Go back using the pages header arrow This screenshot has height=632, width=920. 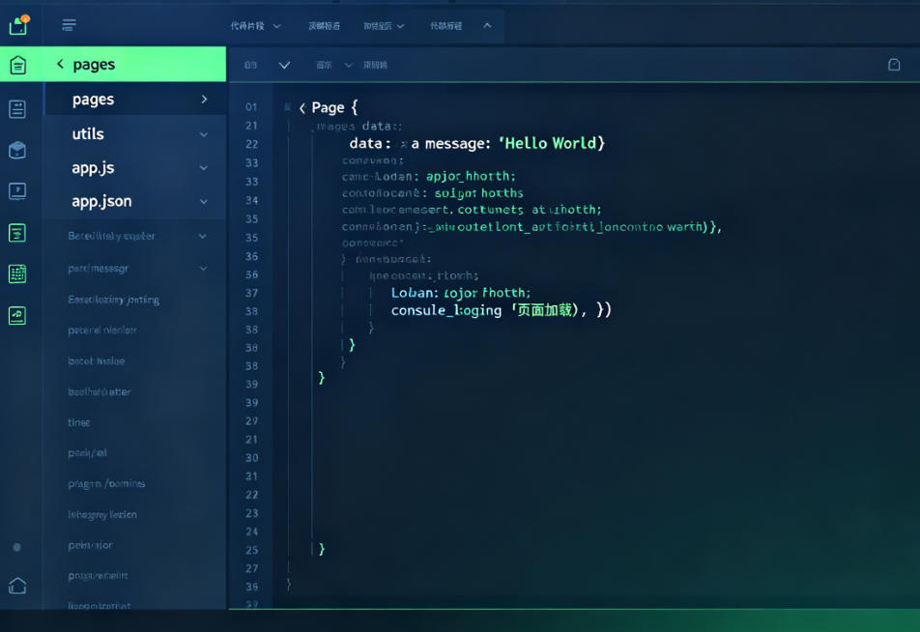[x=60, y=64]
